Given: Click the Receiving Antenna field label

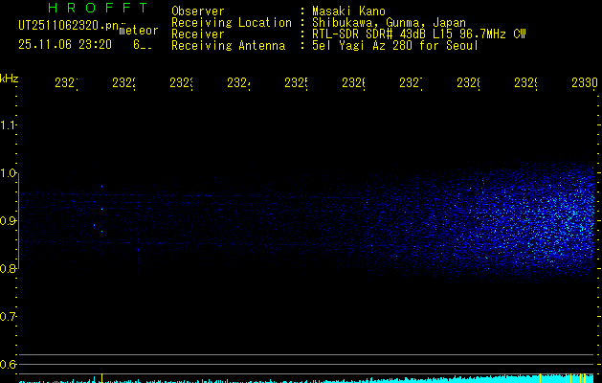Looking at the screenshot, I should tap(229, 46).
